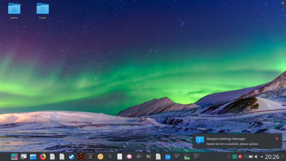Launch Steam from the taskbar
The width and height of the screenshot is (286, 161).
click(x=71, y=157)
